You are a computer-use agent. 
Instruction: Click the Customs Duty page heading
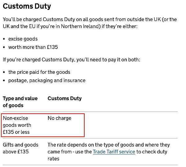point(27,7)
